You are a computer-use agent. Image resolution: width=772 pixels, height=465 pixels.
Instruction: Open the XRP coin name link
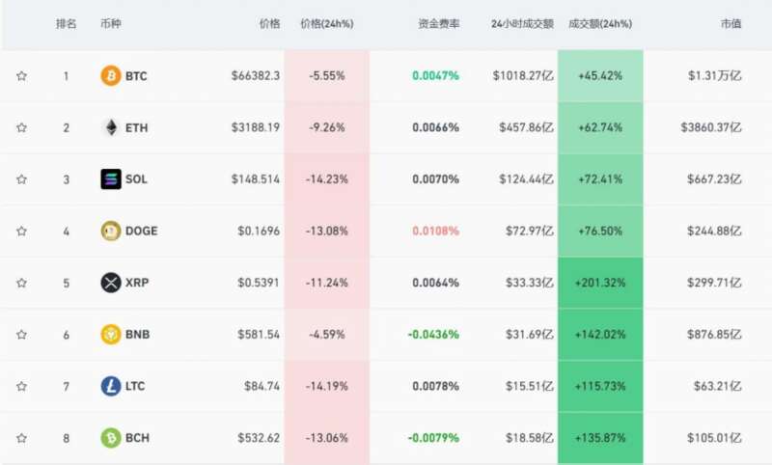pos(137,283)
